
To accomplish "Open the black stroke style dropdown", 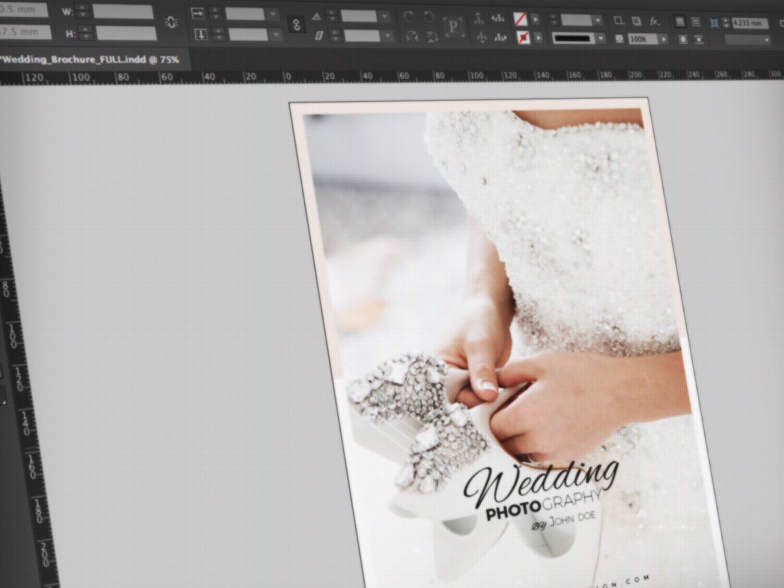I will (600, 39).
